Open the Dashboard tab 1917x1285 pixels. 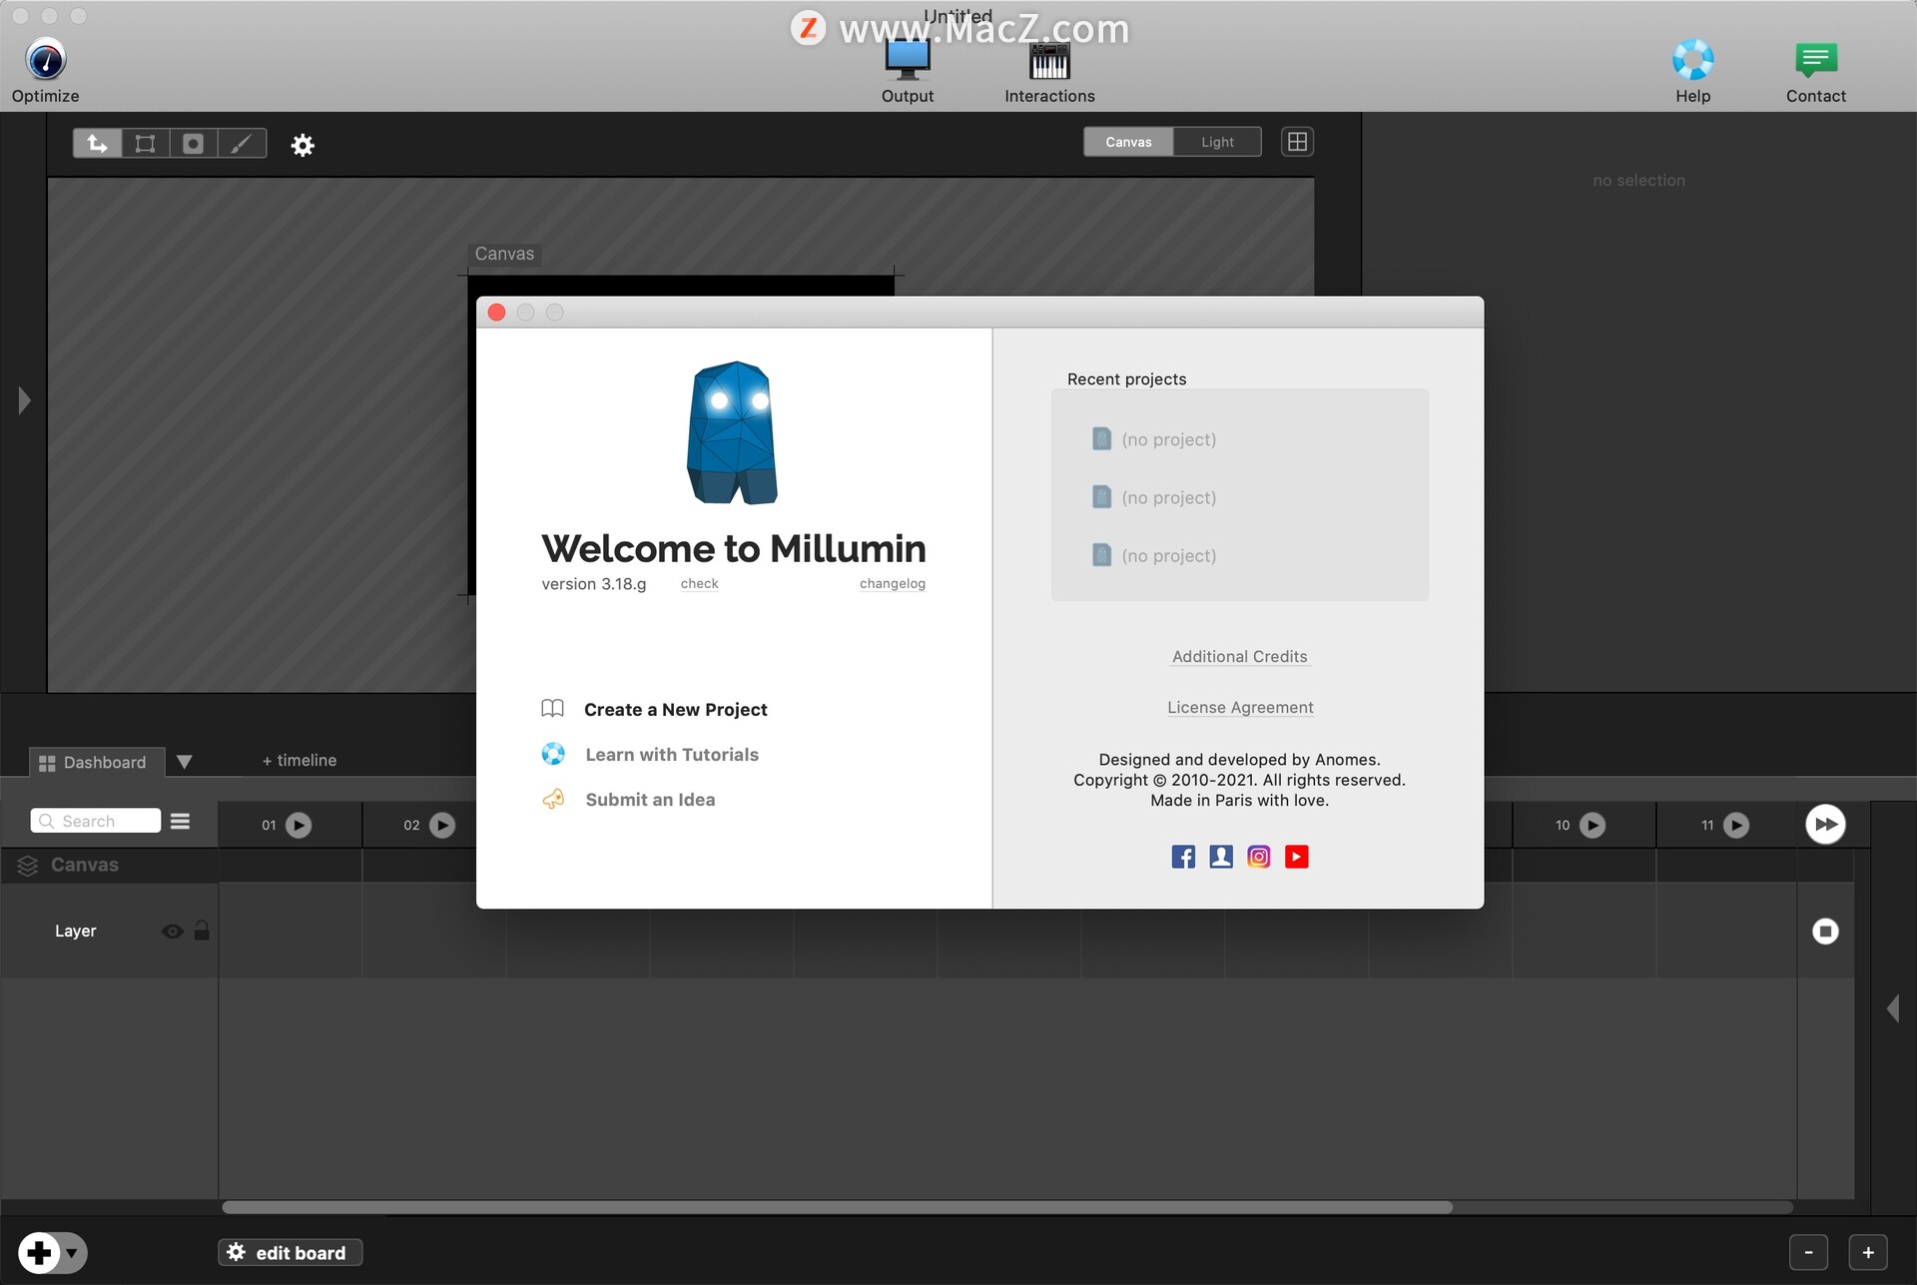click(95, 763)
